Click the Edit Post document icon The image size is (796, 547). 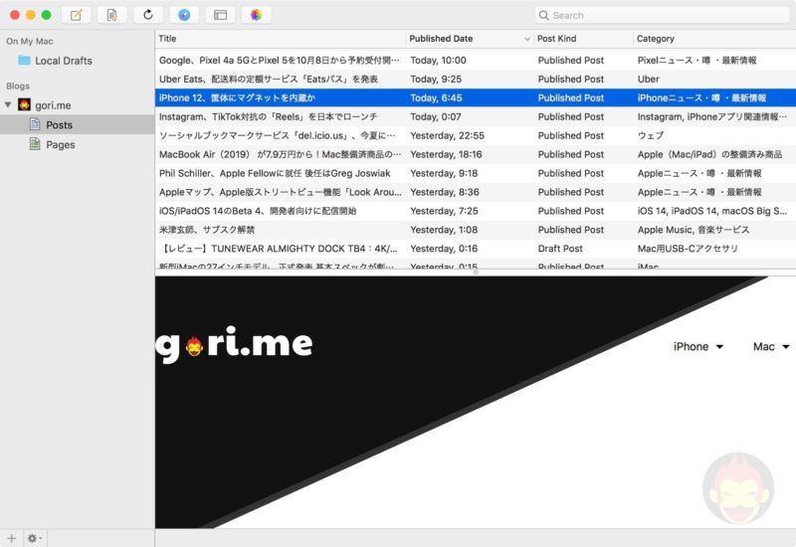click(111, 15)
